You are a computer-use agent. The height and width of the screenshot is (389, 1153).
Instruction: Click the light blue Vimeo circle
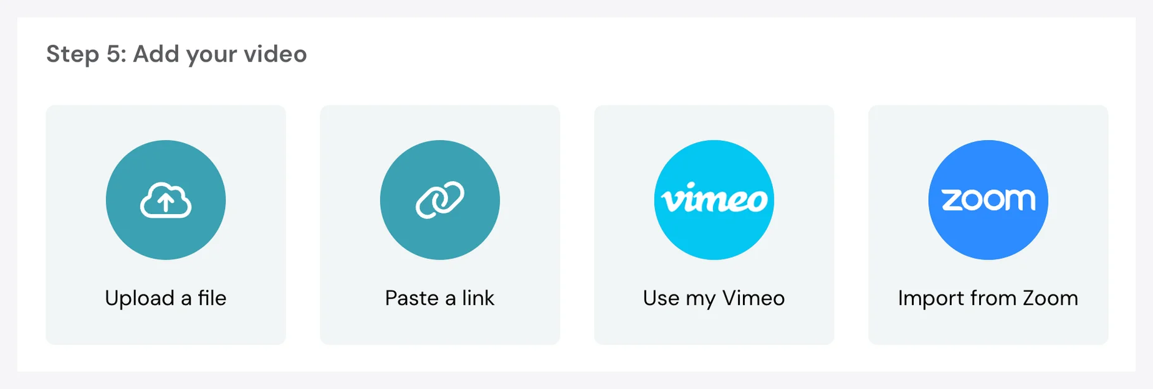point(714,200)
